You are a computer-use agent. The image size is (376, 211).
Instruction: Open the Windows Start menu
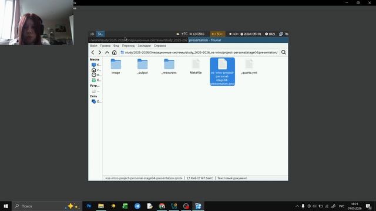[6, 206]
